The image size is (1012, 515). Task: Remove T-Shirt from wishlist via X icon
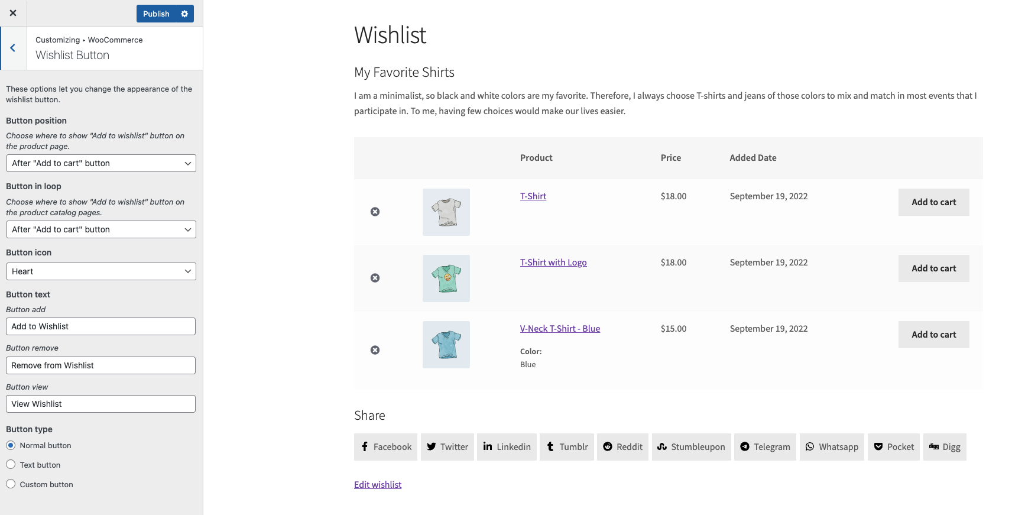[375, 212]
